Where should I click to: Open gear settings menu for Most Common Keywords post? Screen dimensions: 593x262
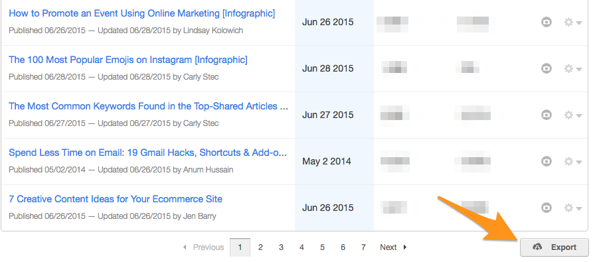pyautogui.click(x=572, y=115)
